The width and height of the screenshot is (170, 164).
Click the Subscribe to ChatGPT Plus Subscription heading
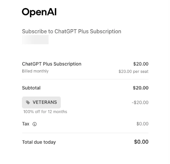pyautogui.click(x=71, y=31)
